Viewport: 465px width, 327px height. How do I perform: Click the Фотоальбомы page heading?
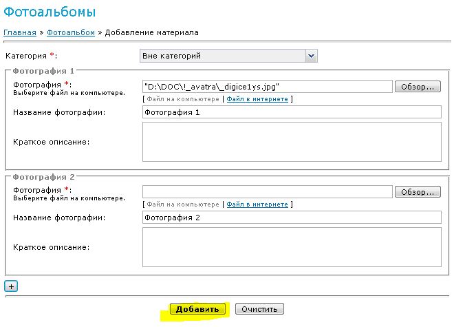click(x=50, y=12)
